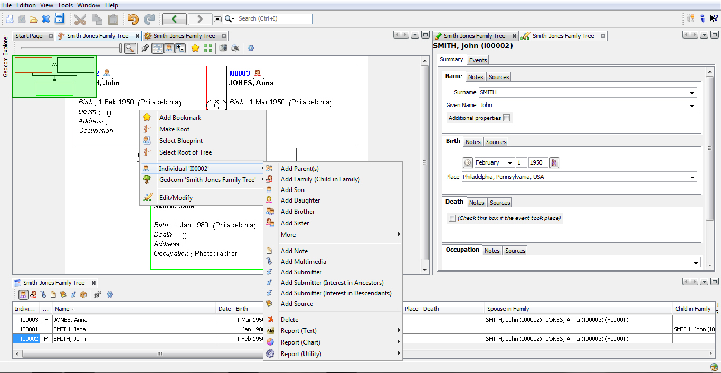Screen dimensions: 721x373
Task: Open the tree view settings gear icon
Action: (x=251, y=48)
